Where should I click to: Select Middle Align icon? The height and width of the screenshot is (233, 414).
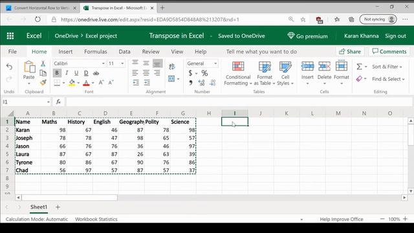coord(146,63)
